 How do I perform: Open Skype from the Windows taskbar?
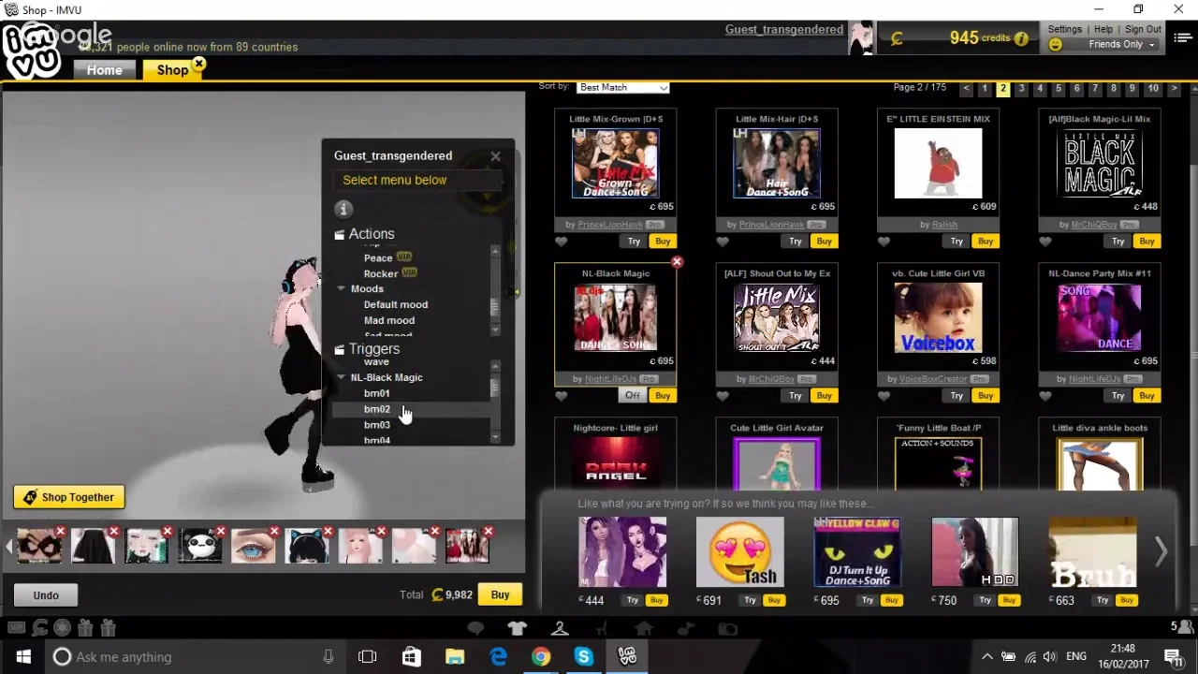click(x=584, y=657)
